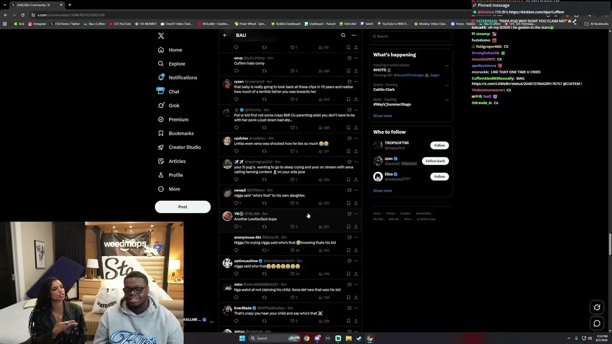Image resolution: width=612 pixels, height=344 pixels.
Task: Open BAU community options menu
Action: (x=354, y=35)
